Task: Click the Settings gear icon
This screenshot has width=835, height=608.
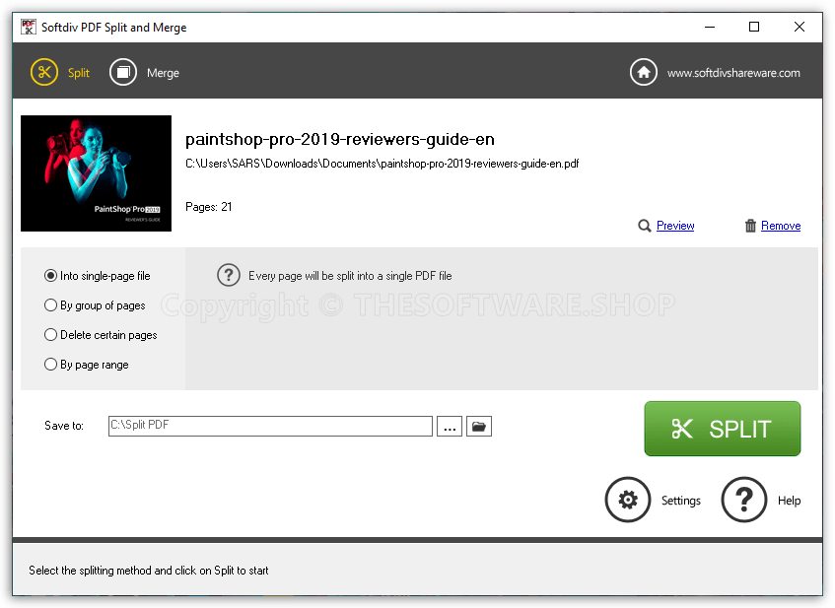Action: [628, 500]
